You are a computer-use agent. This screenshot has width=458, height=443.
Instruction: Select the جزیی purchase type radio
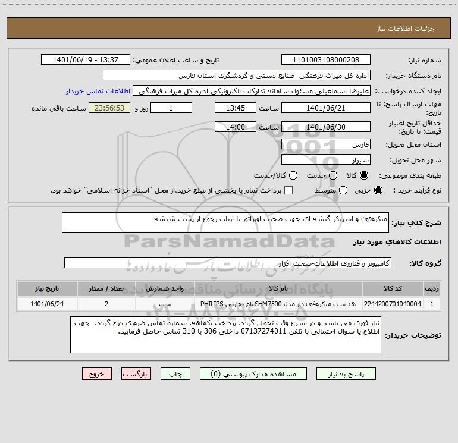coord(378,190)
